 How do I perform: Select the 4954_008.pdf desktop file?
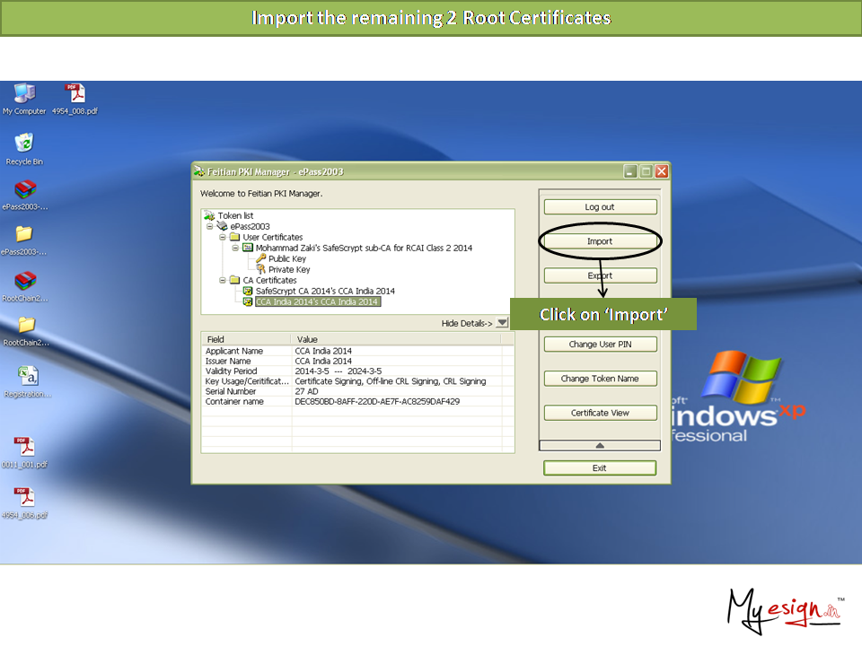(x=75, y=94)
